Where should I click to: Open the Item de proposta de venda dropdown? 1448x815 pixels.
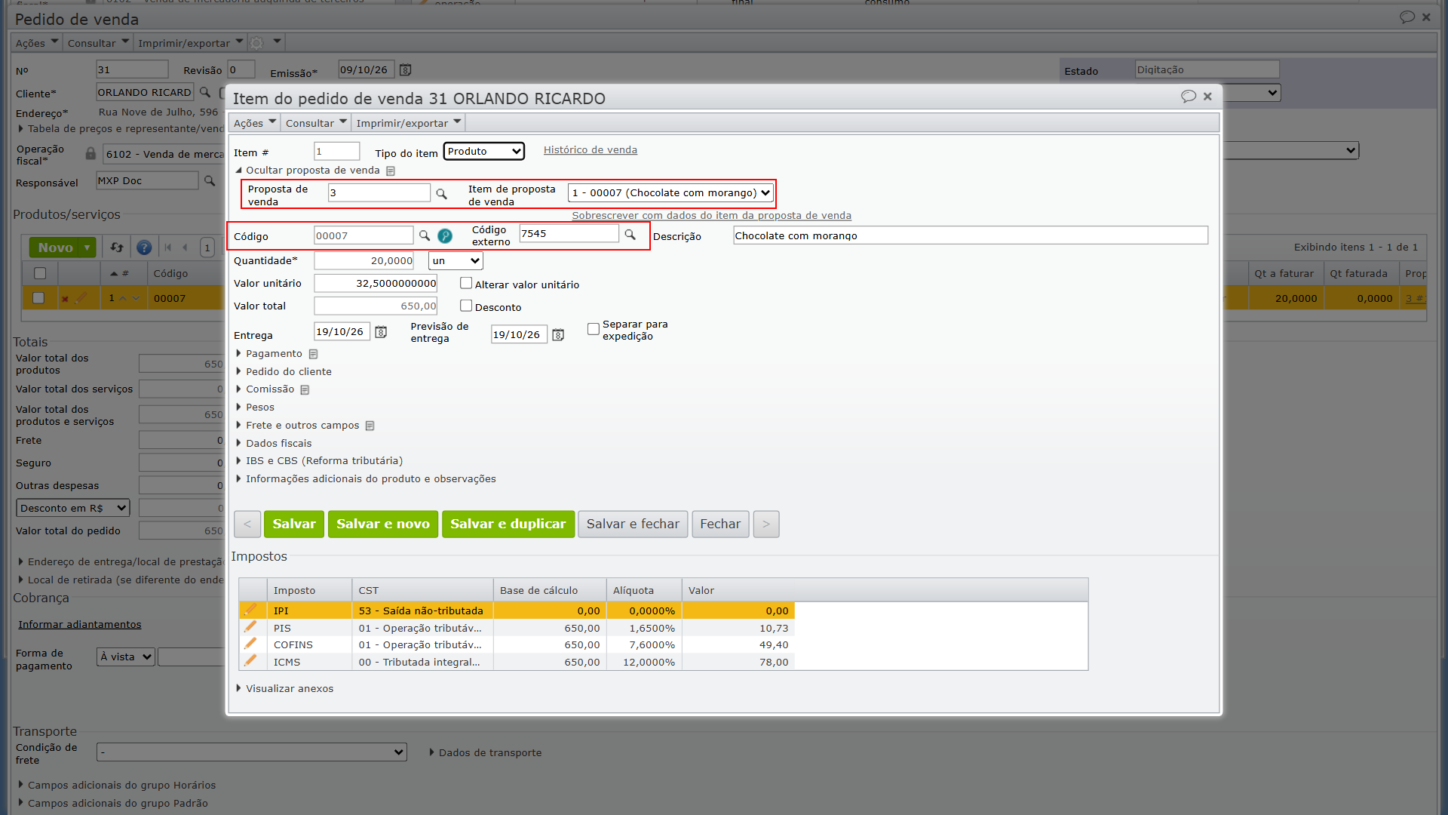671,193
